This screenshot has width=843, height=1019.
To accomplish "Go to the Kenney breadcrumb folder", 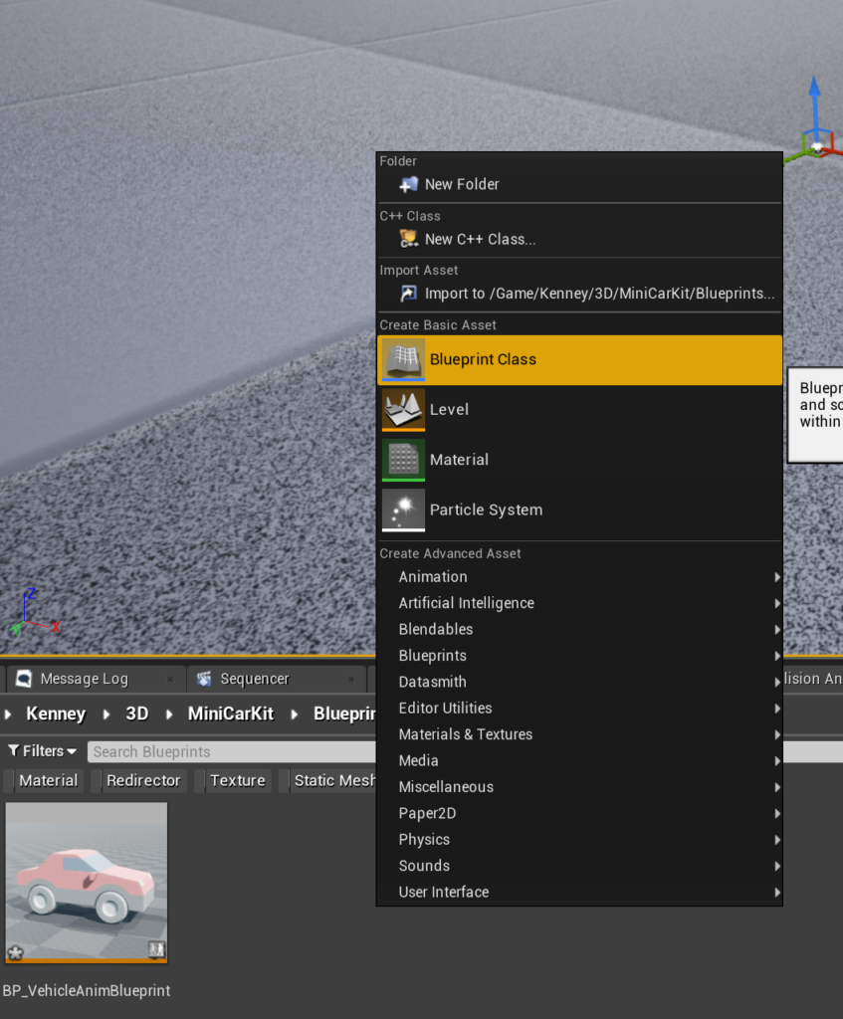I will pos(56,713).
